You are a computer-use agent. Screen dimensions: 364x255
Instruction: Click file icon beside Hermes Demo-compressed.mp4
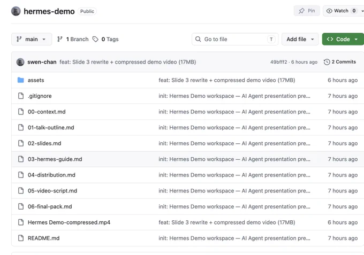pyautogui.click(x=21, y=222)
